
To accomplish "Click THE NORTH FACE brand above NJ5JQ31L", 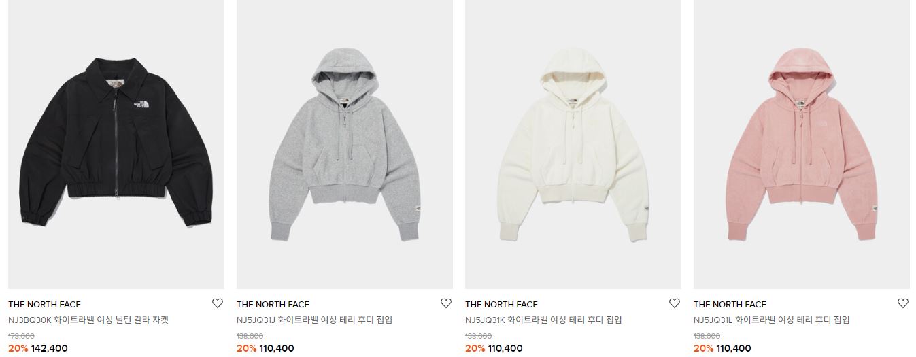I will coord(730,304).
